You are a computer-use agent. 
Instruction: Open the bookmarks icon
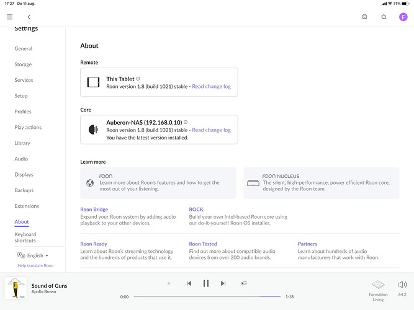coord(364,17)
